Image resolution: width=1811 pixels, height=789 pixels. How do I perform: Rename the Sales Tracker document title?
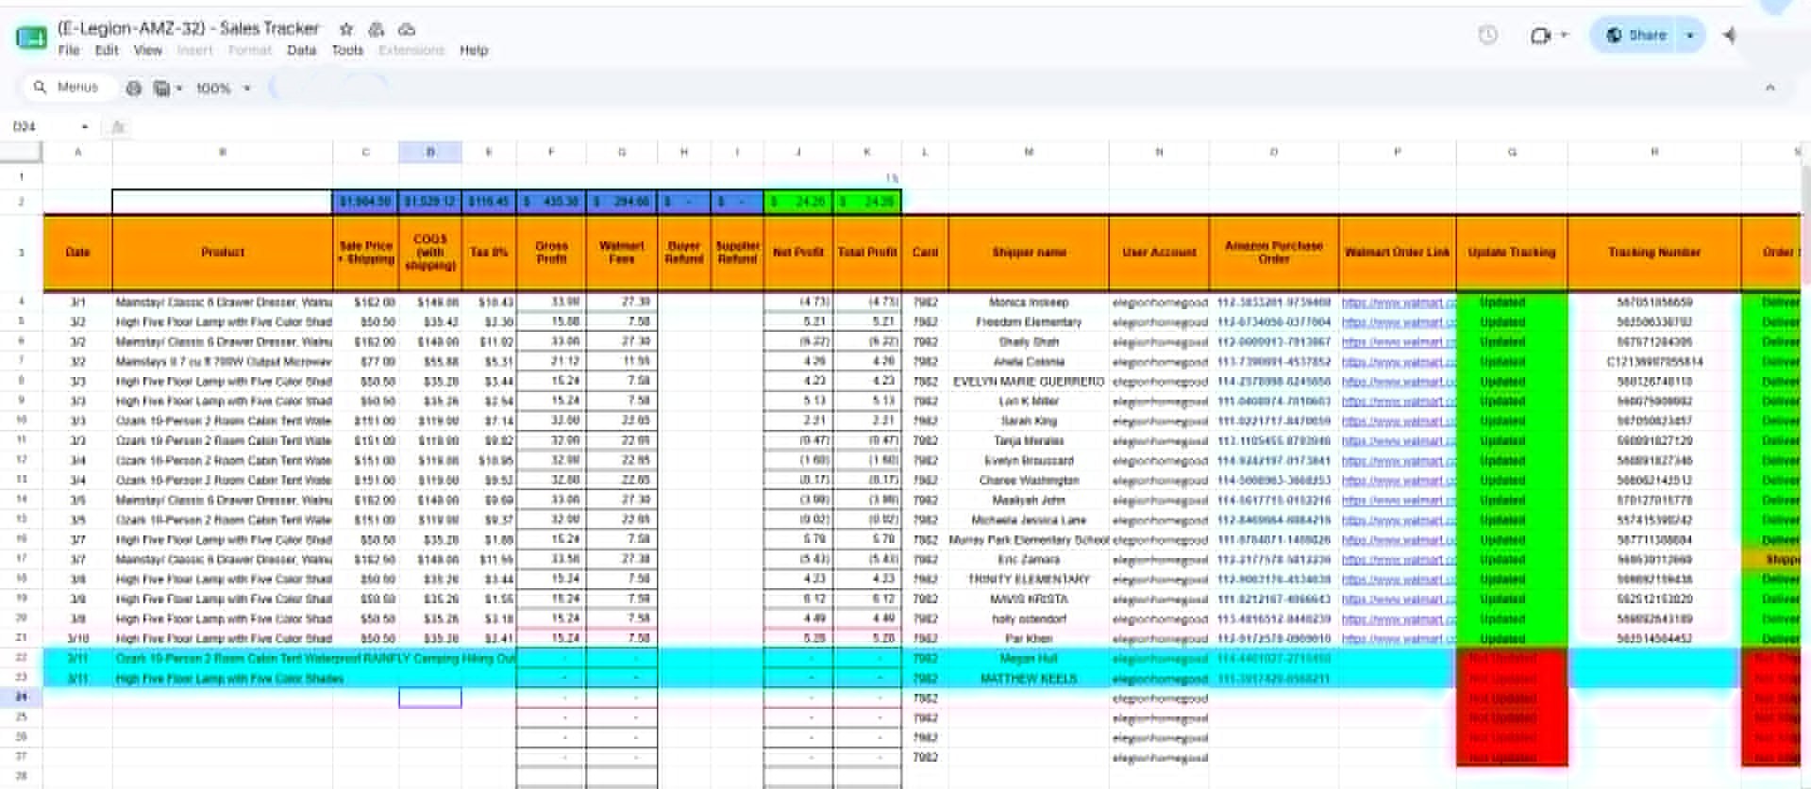point(189,28)
